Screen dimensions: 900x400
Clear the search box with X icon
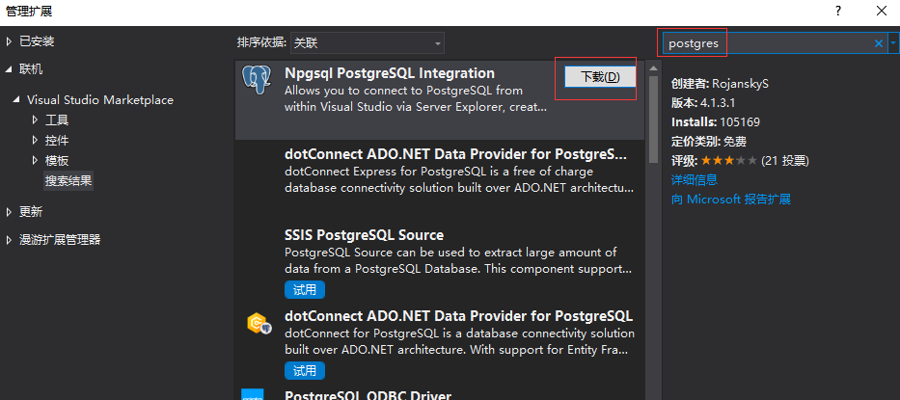click(878, 43)
